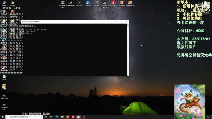Image resolution: width=212 pixels, height=119 pixels.
Task: Click the Cortana circle in taskbar
Action: tap(46, 117)
